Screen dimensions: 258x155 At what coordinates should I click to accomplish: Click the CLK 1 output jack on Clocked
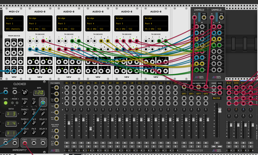coord(25,143)
